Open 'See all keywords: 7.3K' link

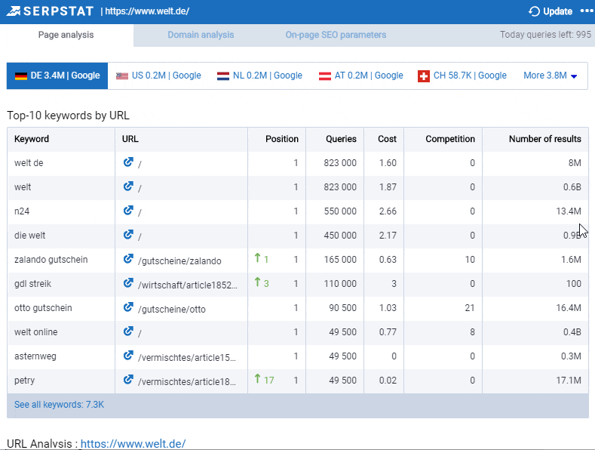[x=59, y=405]
